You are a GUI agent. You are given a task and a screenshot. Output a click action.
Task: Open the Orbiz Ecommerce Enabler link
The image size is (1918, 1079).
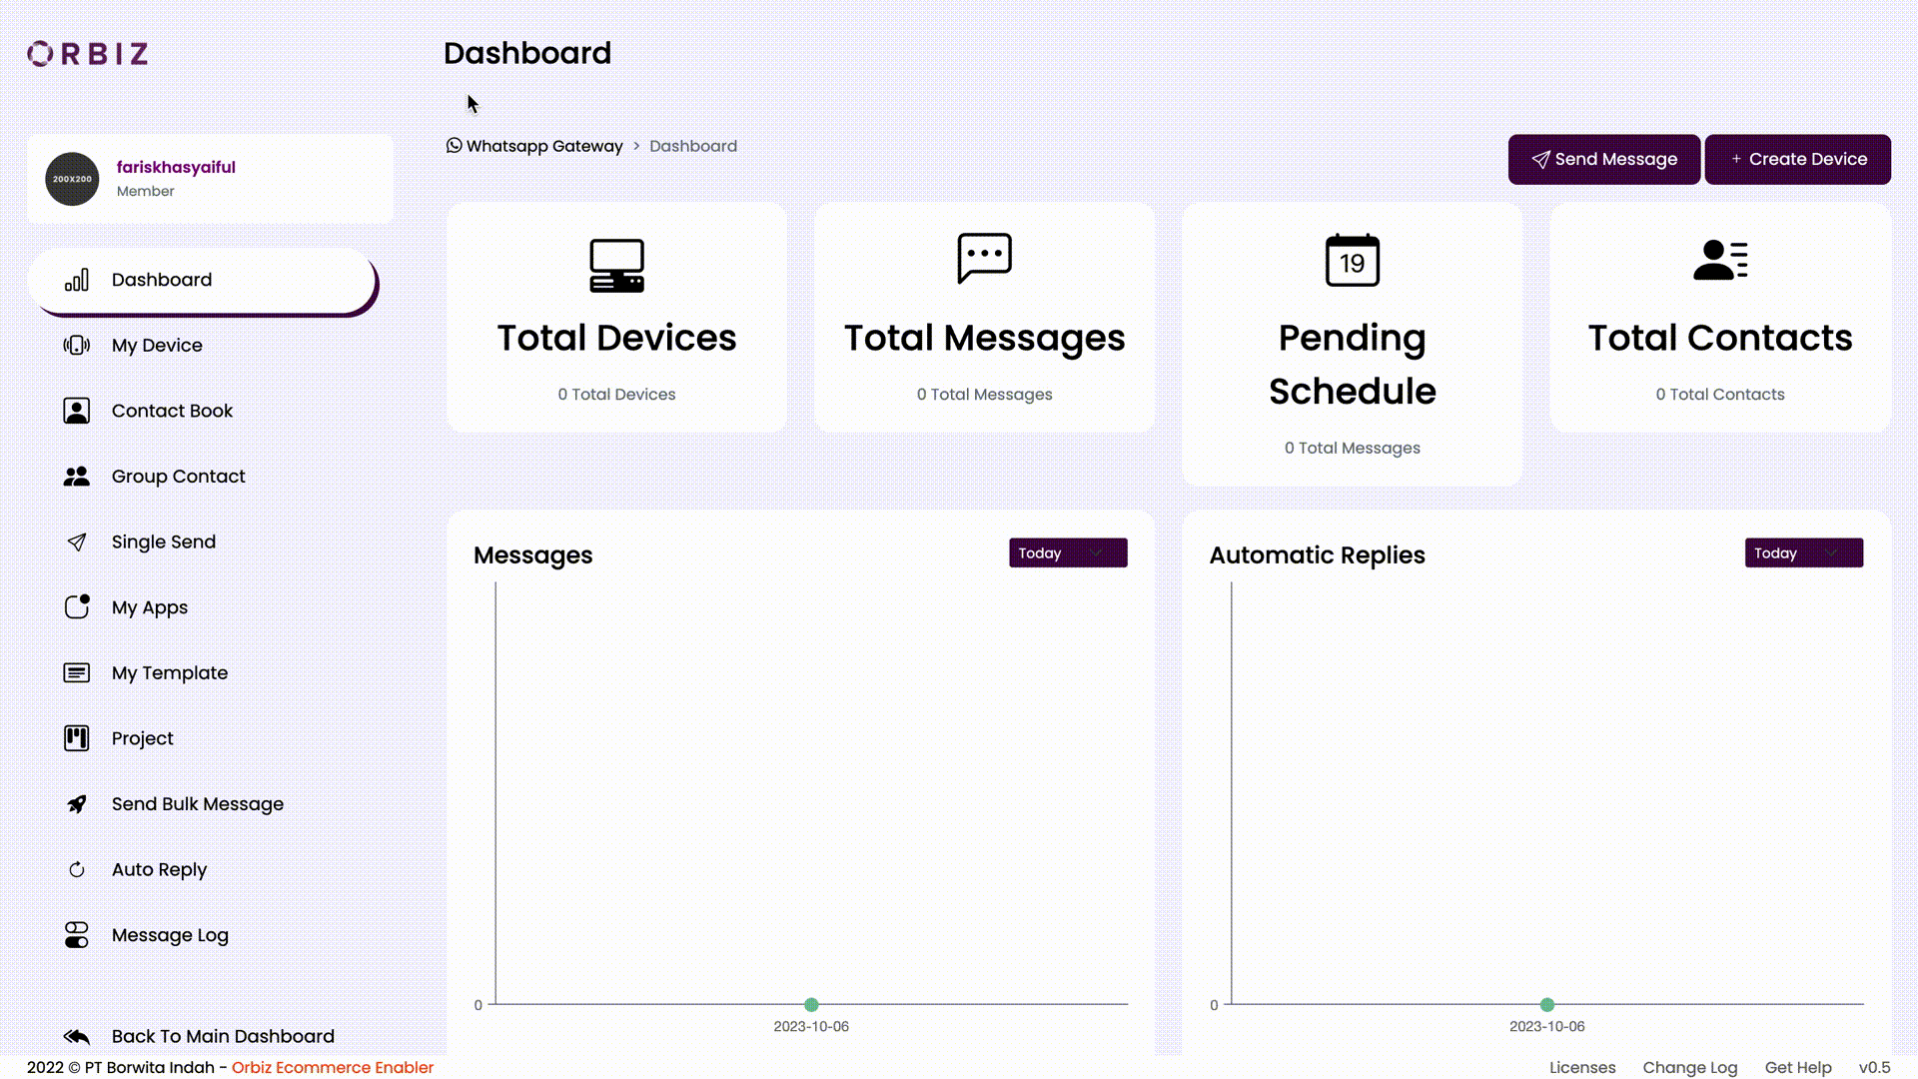(x=332, y=1067)
